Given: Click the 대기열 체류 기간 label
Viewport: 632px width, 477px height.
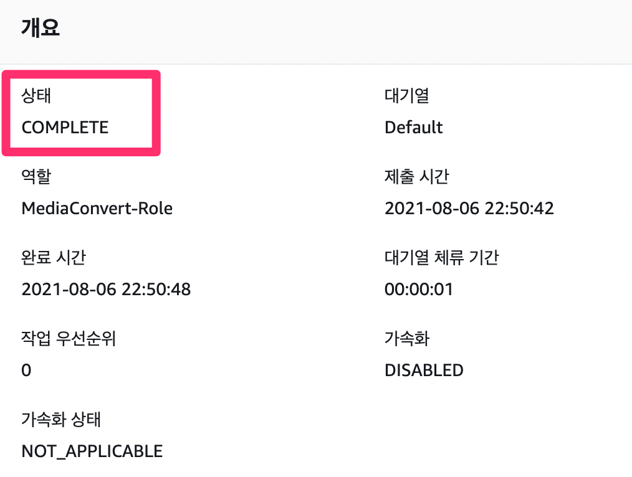Looking at the screenshot, I should (x=441, y=257).
